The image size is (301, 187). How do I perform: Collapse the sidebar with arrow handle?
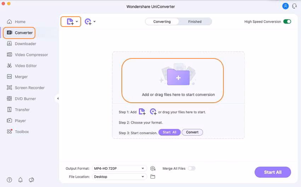[x=58, y=98]
